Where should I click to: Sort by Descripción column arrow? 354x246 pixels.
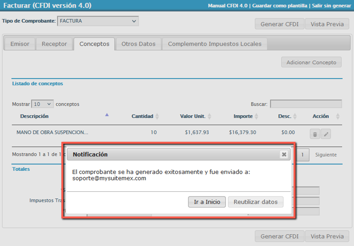coord(107,115)
